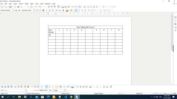Click the Insert Image icon

[63, 7]
